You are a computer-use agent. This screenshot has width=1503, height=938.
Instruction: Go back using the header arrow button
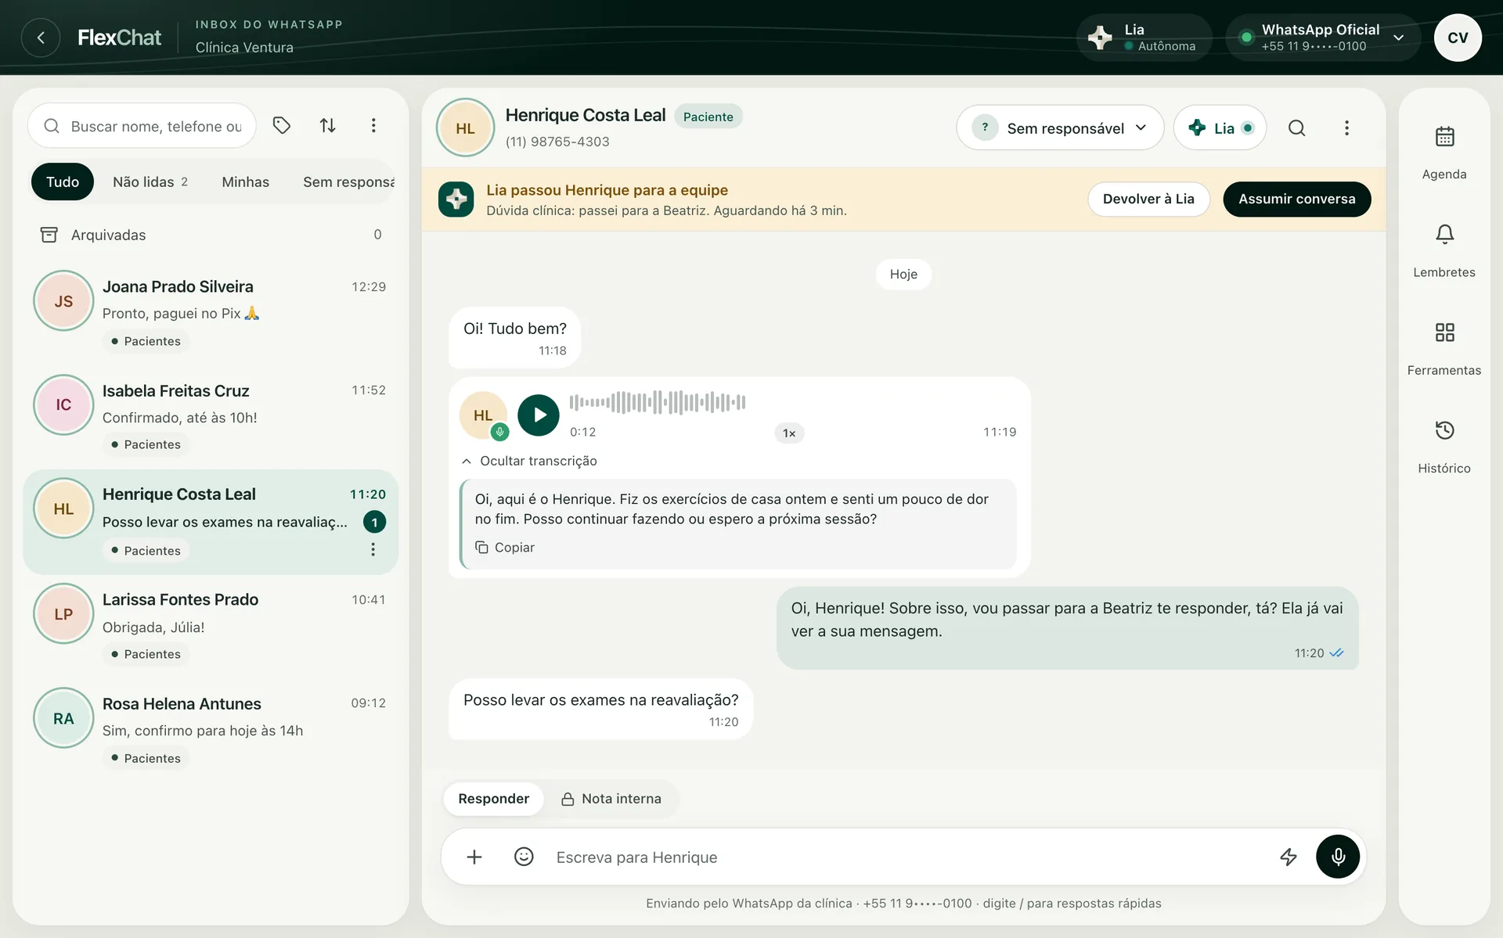pos(41,38)
